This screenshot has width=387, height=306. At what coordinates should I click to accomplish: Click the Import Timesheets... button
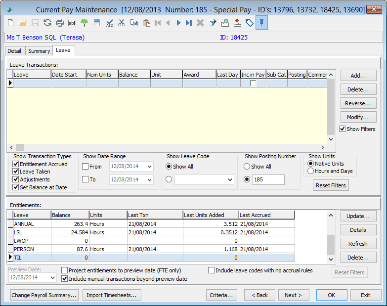pos(112,295)
